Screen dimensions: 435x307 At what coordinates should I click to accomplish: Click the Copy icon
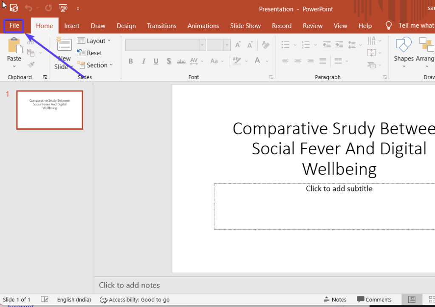click(x=31, y=53)
